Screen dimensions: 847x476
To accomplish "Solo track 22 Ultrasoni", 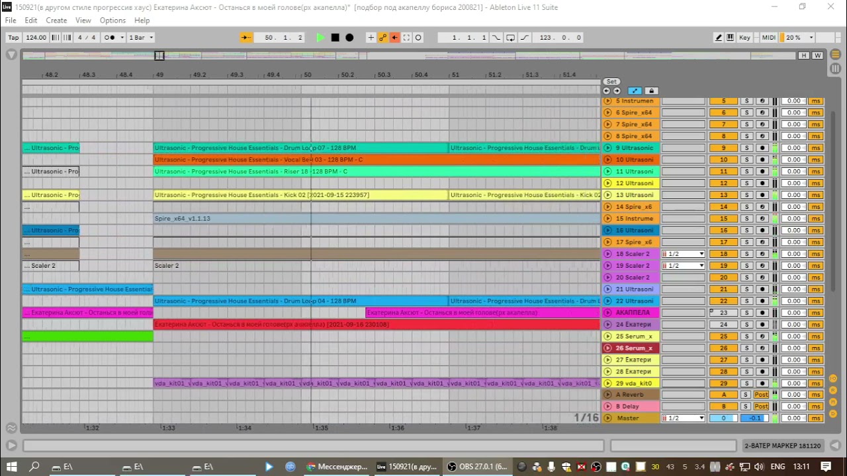I will tap(746, 301).
